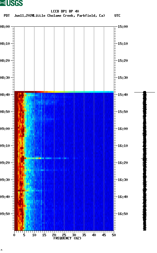Click the 09:00 PDT time label

click(5, 129)
